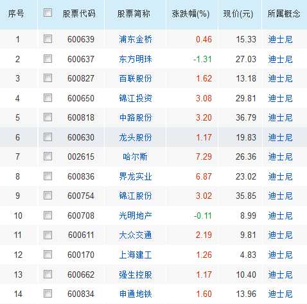Viewport: 307px width, 304px height.
Task: Open the 浦东金桥 stock link
Action: coord(136,39)
